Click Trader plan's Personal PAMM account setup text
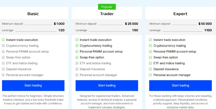Image resolution: width=216 pixels, height=109 pixels. pyautogui.click(x=101, y=52)
